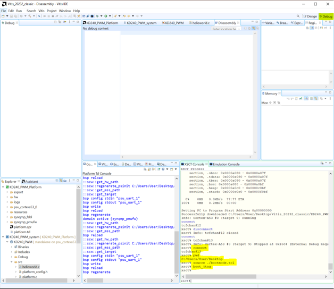Click the XSCT console toolbar icon

[92, 16]
